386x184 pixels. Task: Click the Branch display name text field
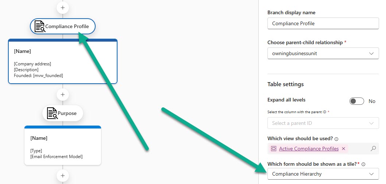pos(323,23)
